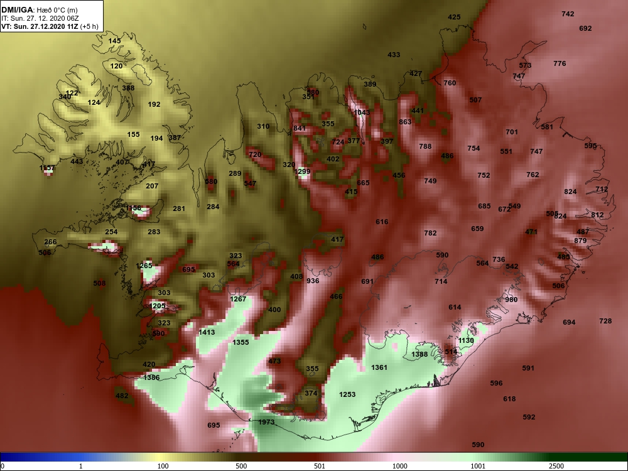Click the DMI/IGA title line
The height and width of the screenshot is (471, 628).
39,10
